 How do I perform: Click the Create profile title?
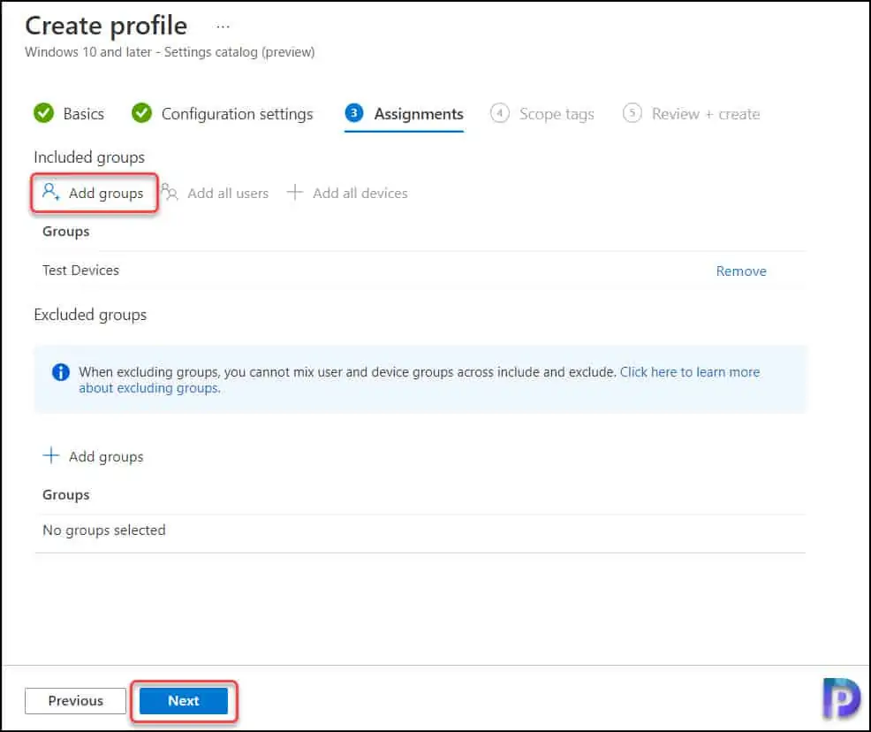106,26
